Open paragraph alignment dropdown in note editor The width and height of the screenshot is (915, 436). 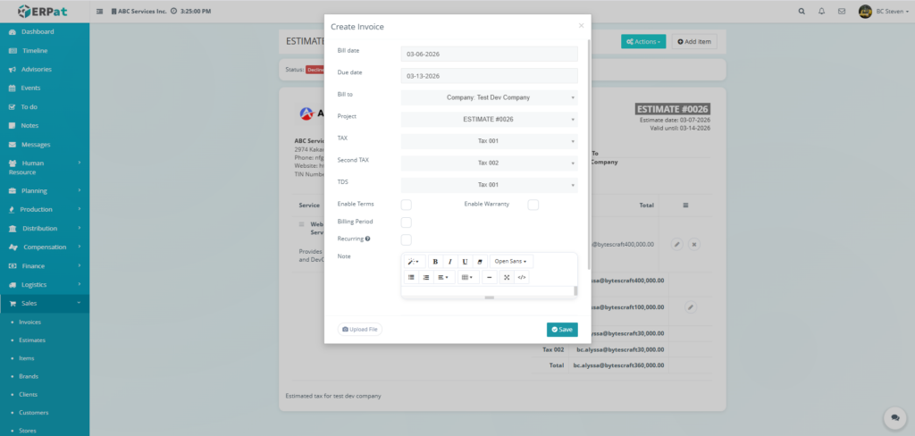pos(444,277)
